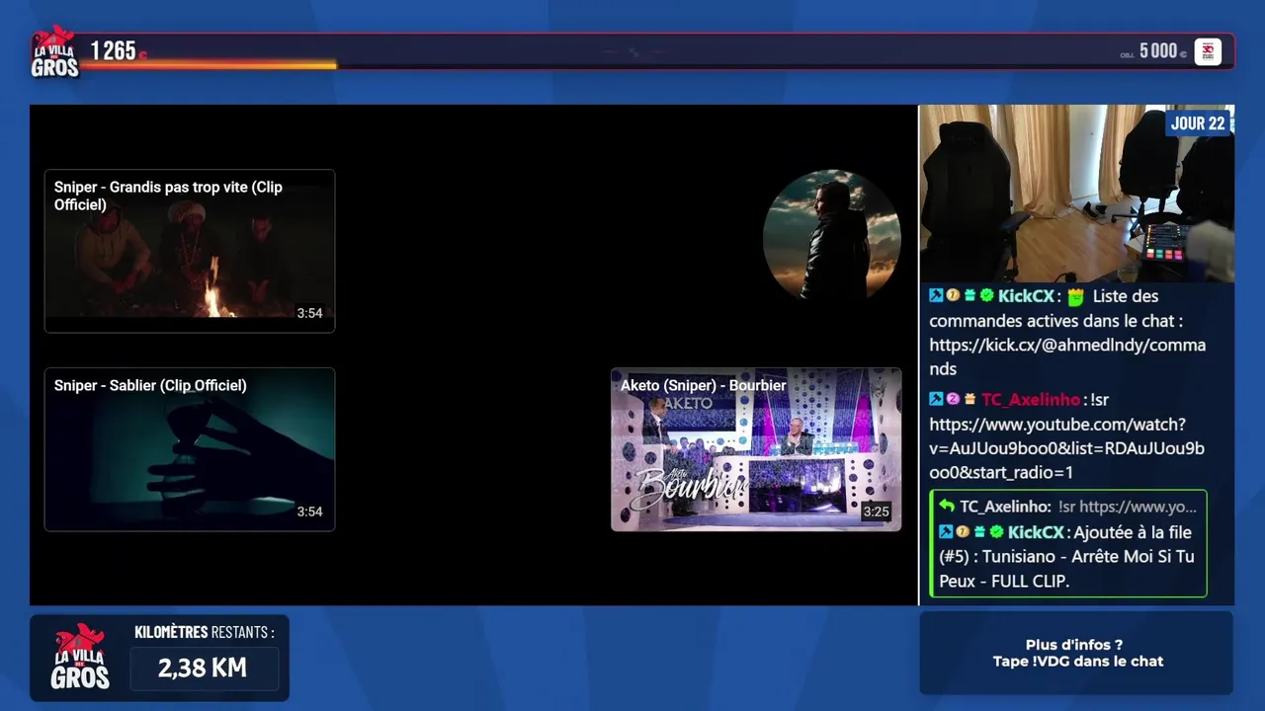This screenshot has height=711, width=1265.
Task: Click the 'Sniper - Sablier (Clip Officiel)' title text
Action: click(x=150, y=385)
